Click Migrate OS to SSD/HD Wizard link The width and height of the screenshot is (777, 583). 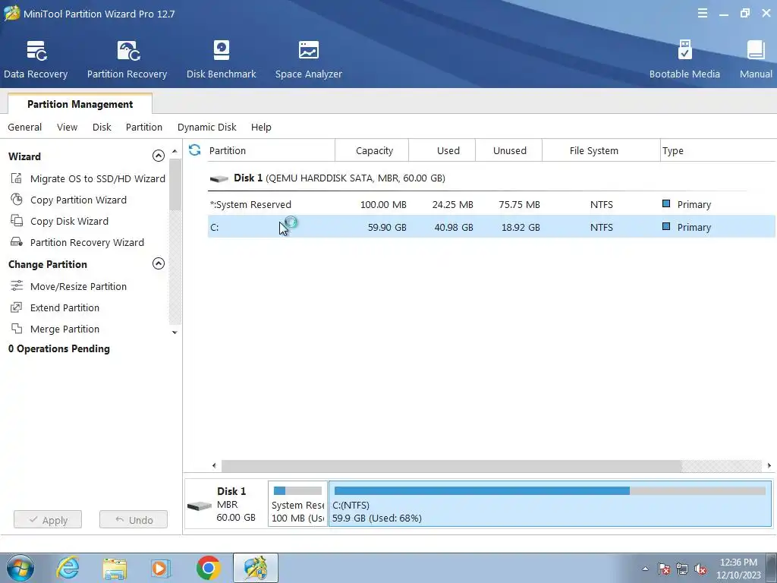tap(98, 178)
